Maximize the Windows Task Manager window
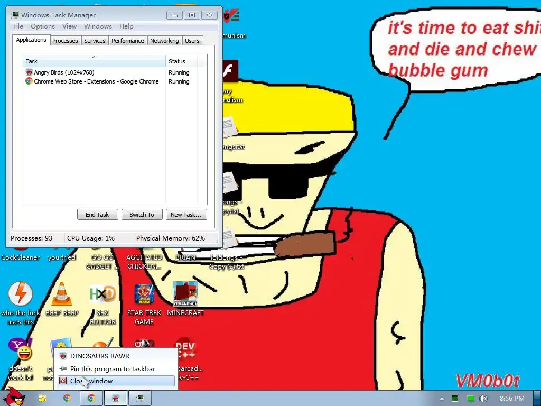Image resolution: width=541 pixels, height=406 pixels. [192, 15]
